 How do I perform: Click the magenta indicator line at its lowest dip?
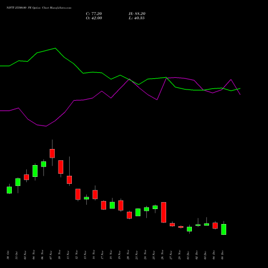click(x=46, y=126)
